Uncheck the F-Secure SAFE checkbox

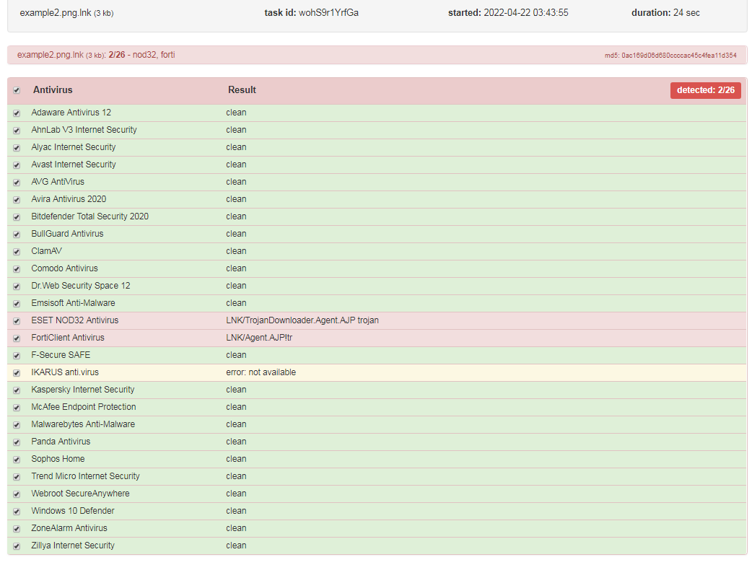click(17, 356)
